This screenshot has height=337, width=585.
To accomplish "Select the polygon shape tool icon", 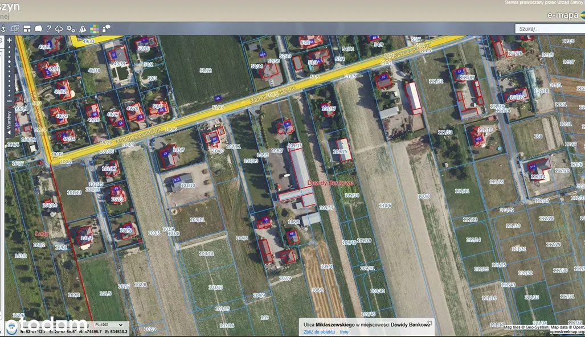I will (38, 28).
